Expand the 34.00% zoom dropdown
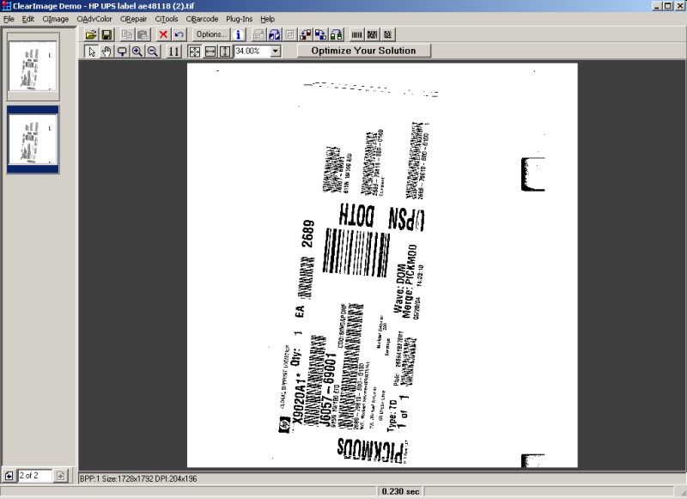This screenshot has width=687, height=499. click(275, 52)
